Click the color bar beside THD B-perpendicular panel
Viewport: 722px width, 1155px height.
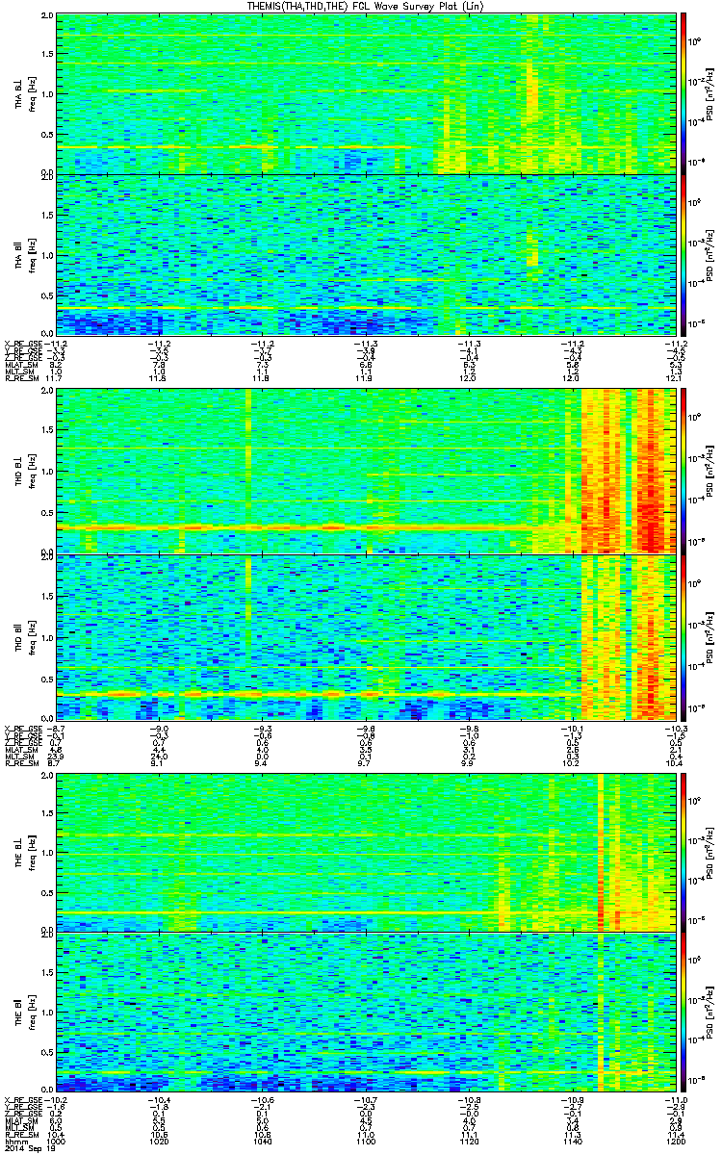pyautogui.click(x=684, y=473)
